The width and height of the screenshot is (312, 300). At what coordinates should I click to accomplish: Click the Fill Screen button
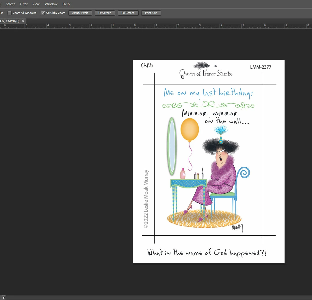pyautogui.click(x=128, y=13)
